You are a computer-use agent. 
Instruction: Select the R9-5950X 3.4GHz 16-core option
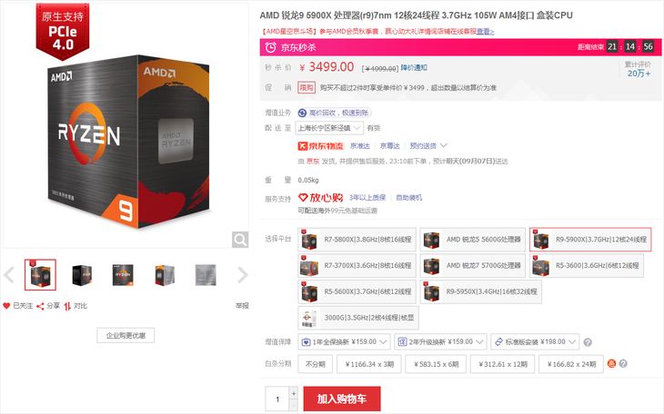[480, 291]
